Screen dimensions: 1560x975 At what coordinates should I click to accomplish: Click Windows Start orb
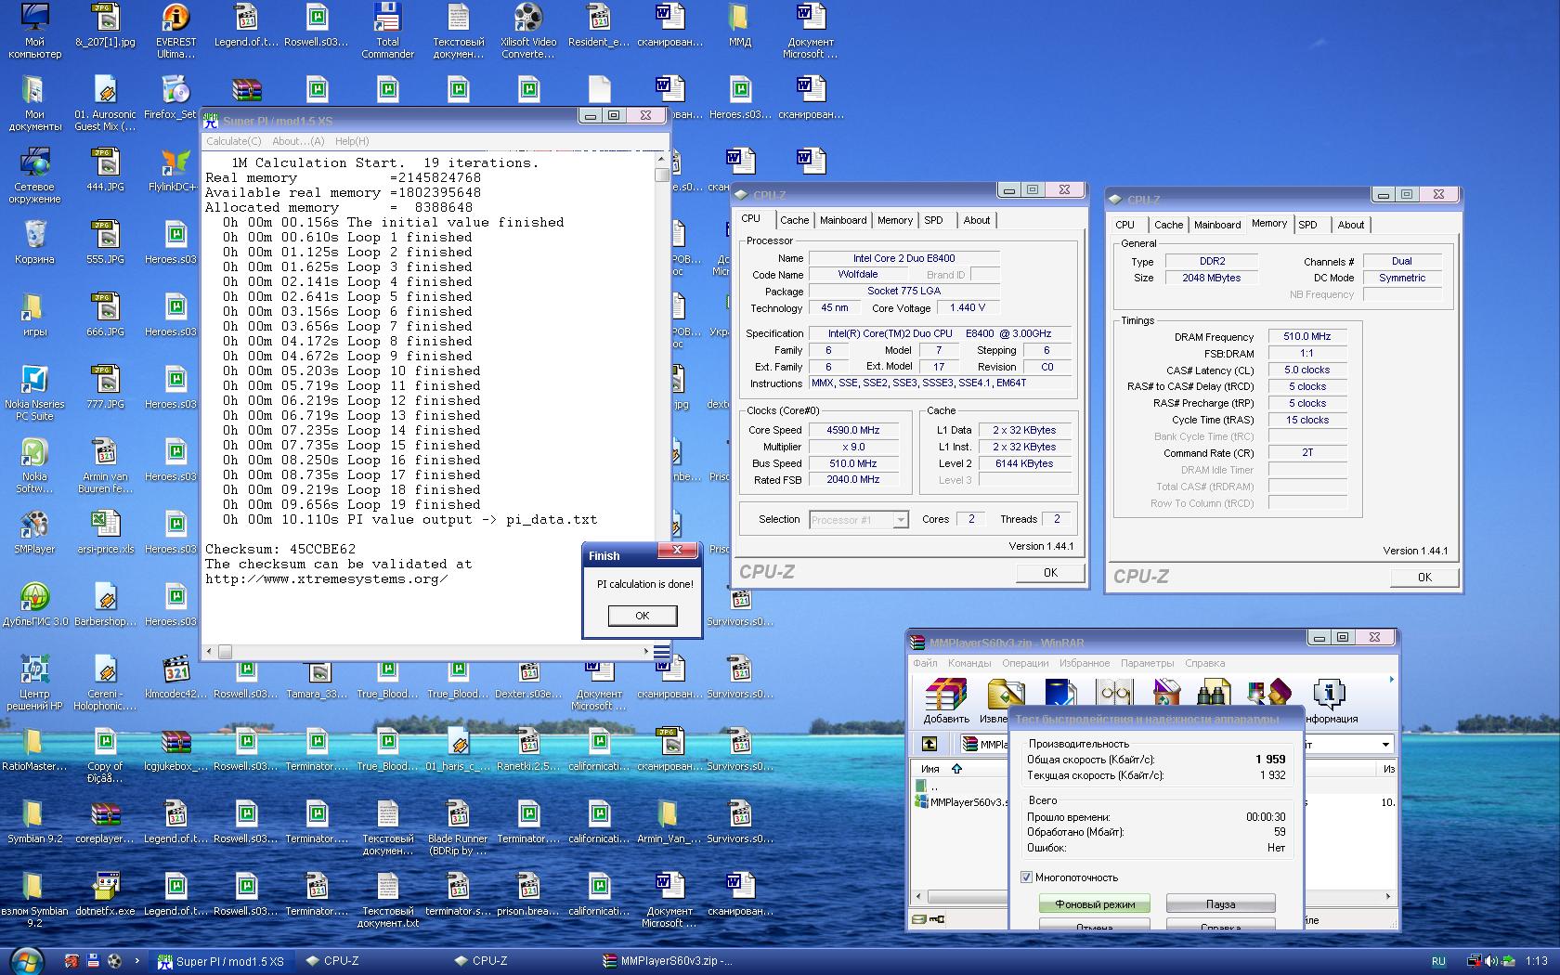(x=26, y=961)
